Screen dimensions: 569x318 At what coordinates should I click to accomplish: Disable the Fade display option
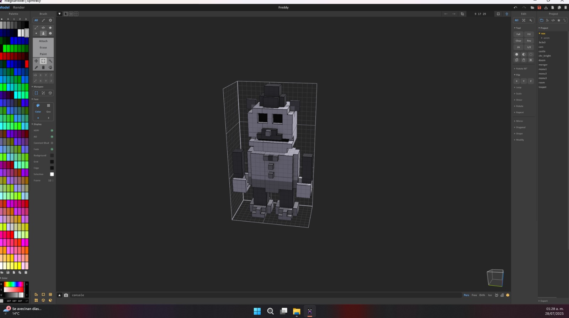coord(52,149)
